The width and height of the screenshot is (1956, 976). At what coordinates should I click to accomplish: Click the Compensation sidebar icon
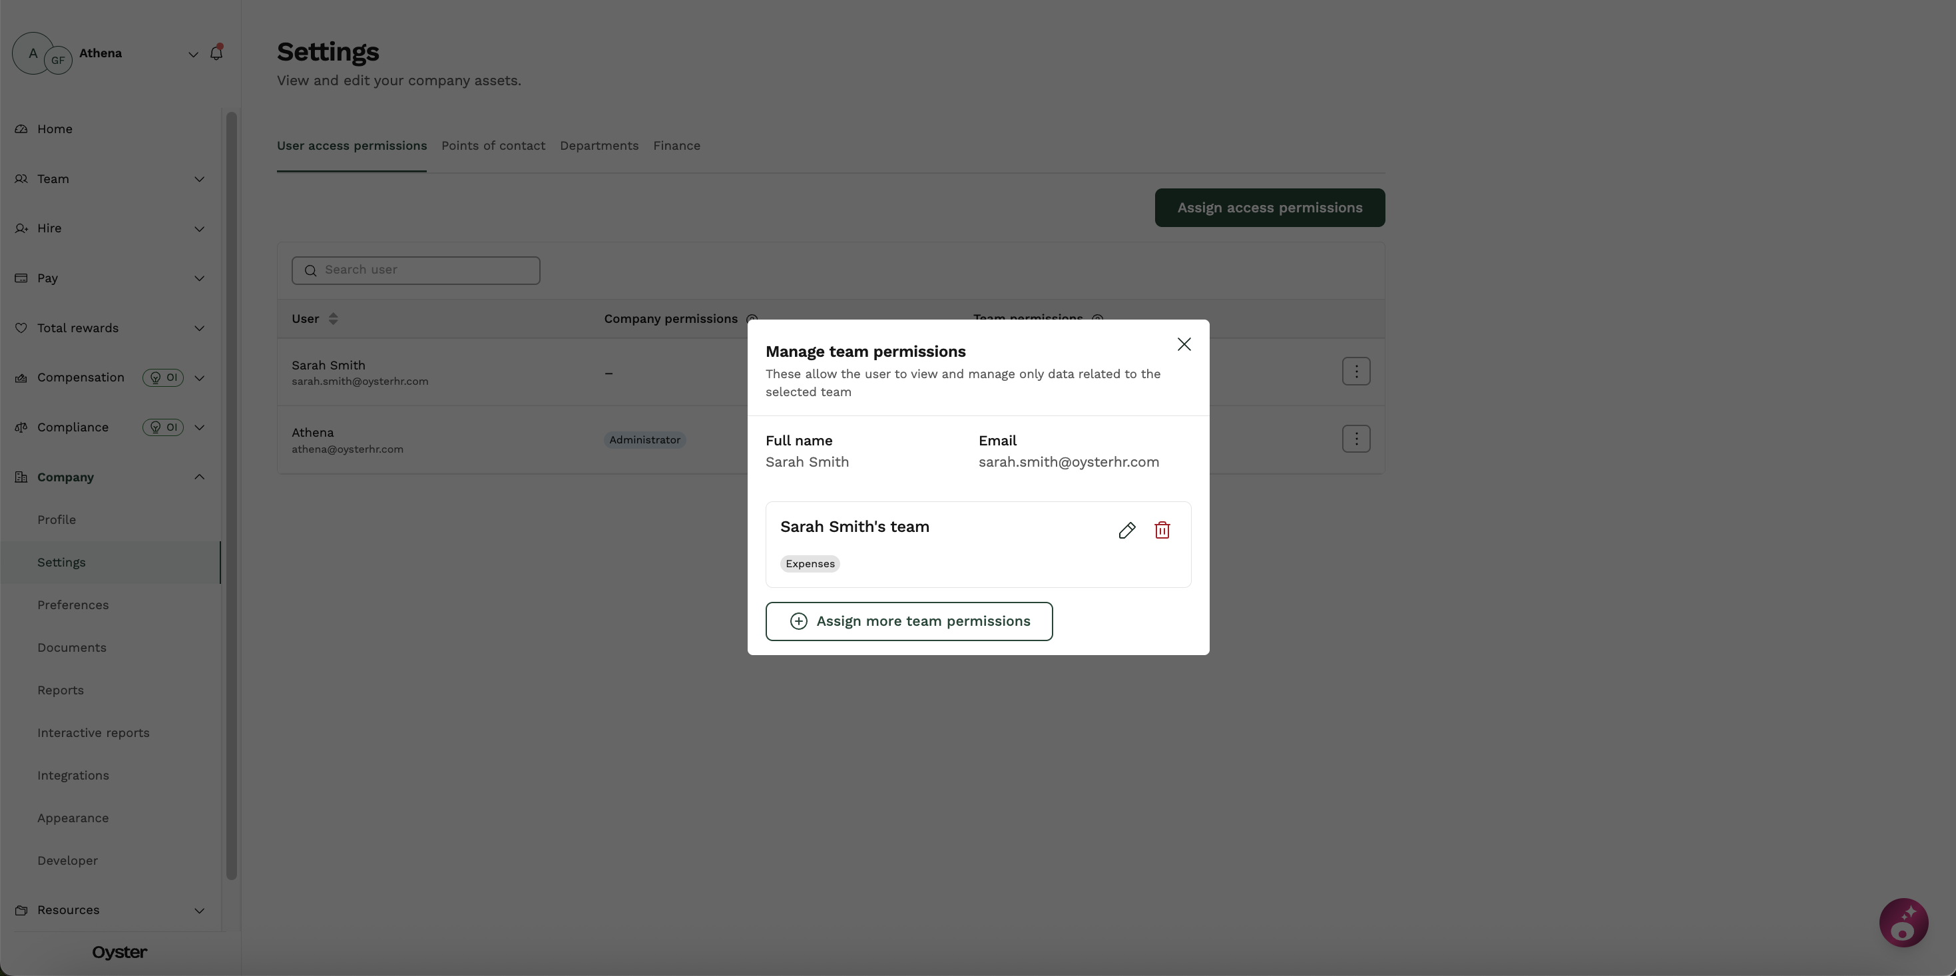tap(21, 377)
